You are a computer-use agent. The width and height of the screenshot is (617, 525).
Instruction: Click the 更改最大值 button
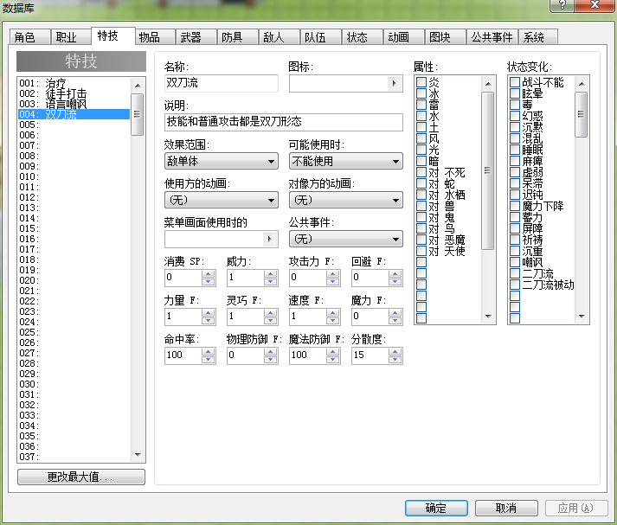(x=81, y=477)
